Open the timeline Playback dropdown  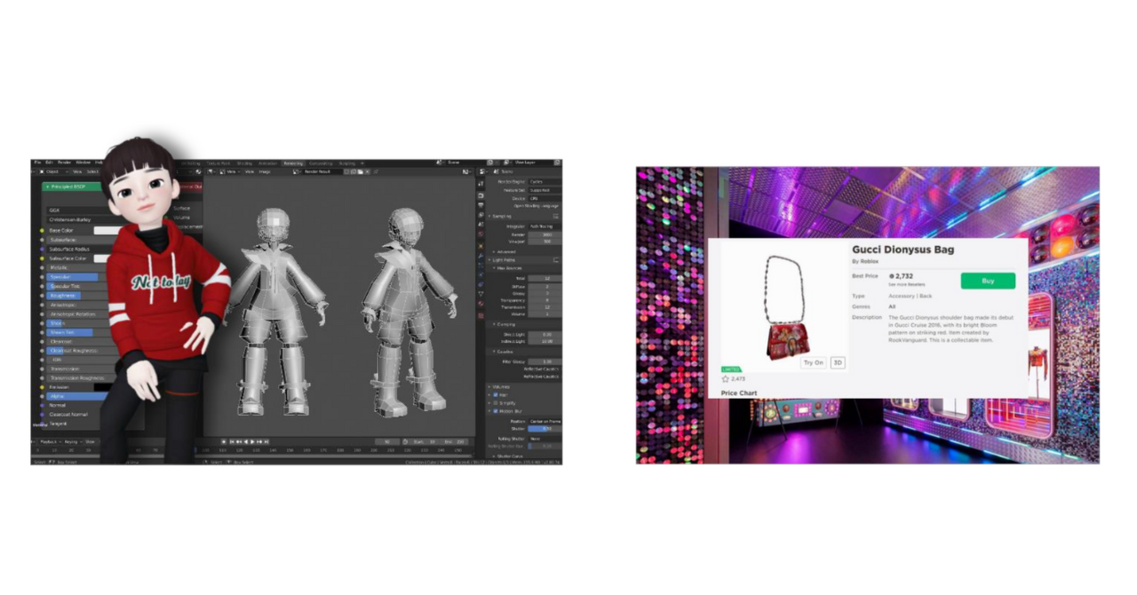coord(51,441)
